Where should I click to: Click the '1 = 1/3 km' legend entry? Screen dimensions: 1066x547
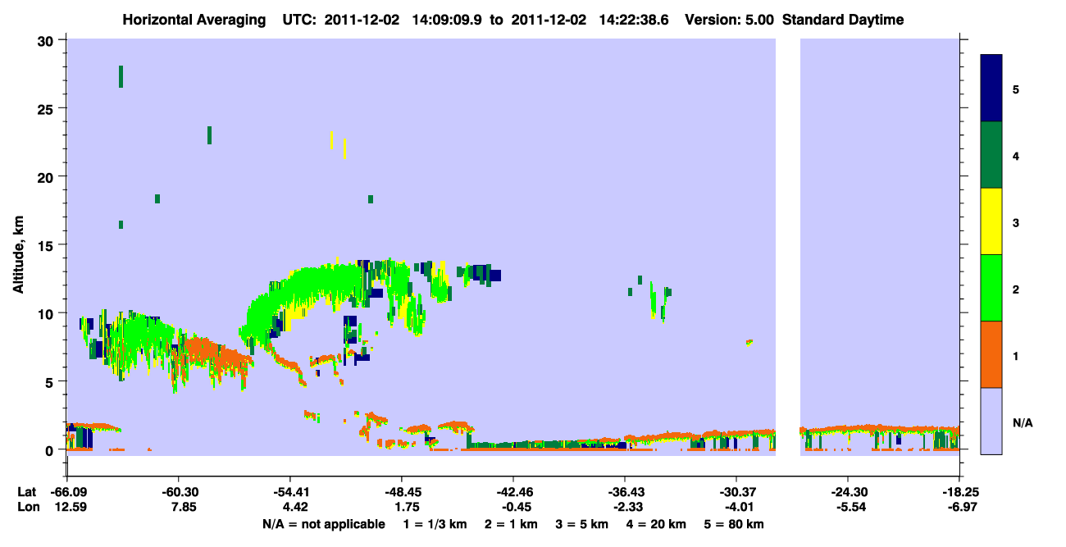[435, 524]
